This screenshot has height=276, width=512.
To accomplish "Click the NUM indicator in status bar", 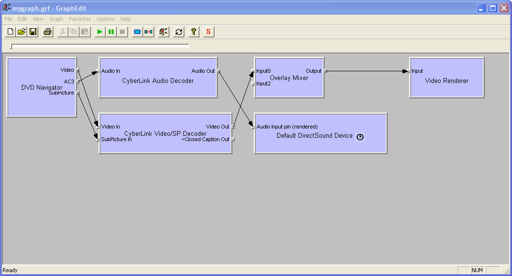I will click(x=477, y=270).
